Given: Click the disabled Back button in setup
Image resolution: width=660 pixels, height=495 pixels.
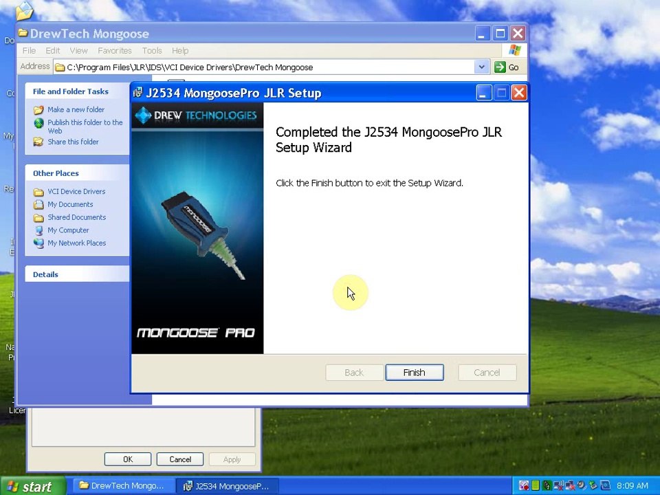Looking at the screenshot, I should (354, 373).
